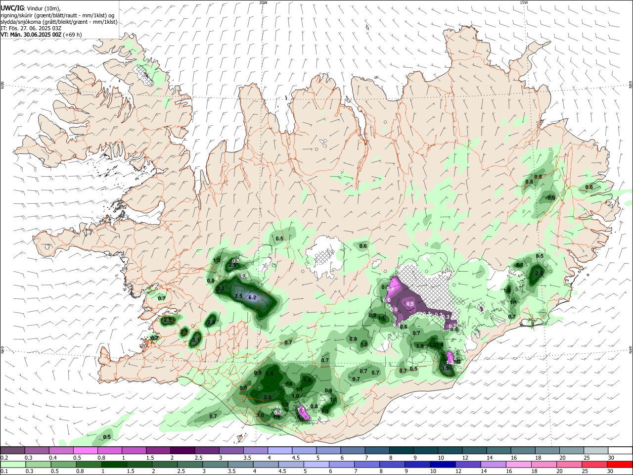Select the white final swatch of the top scale

[x=620, y=450]
